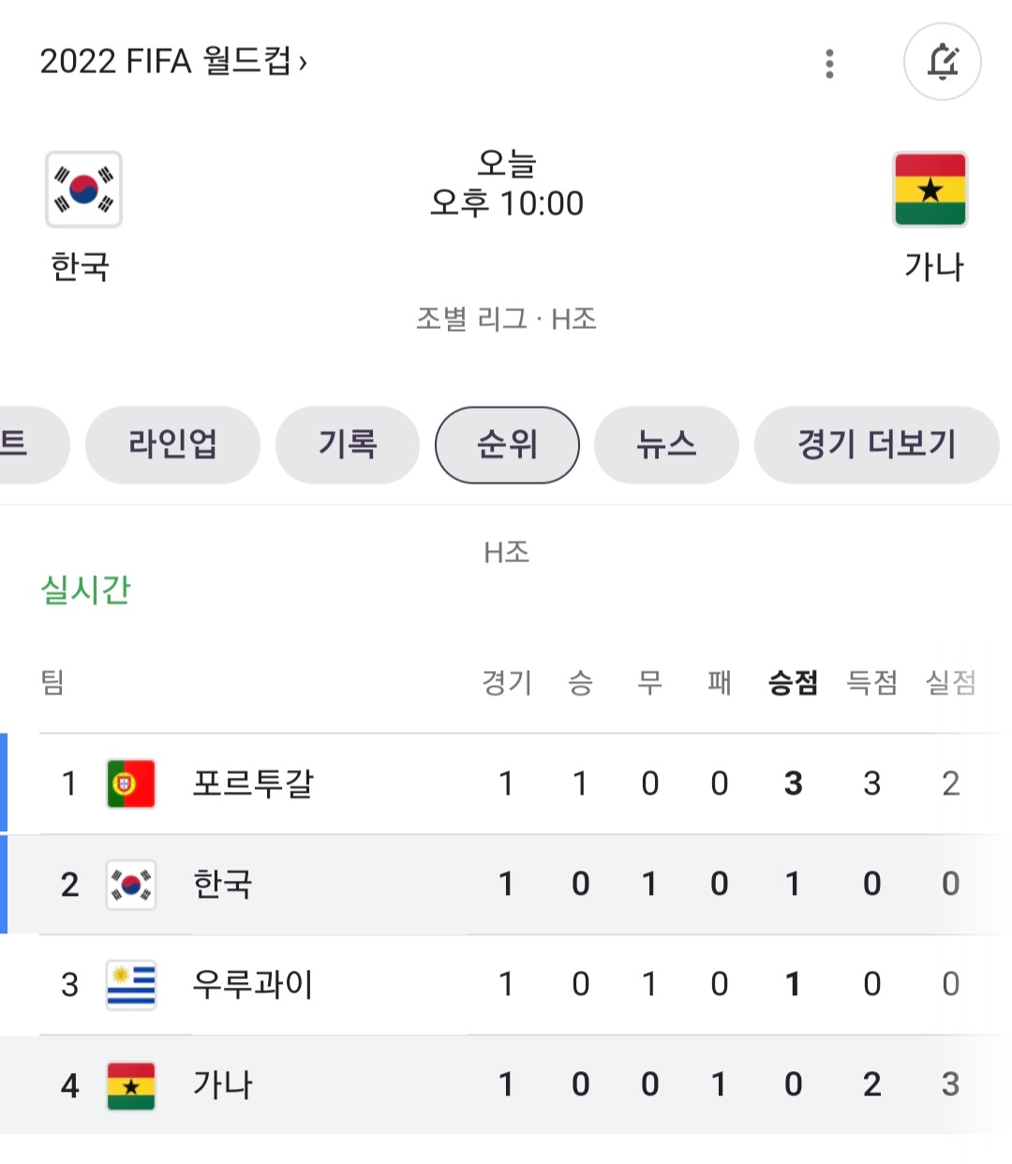Tap Ghana flag in standings row
1012x1164 pixels.
tap(131, 1085)
